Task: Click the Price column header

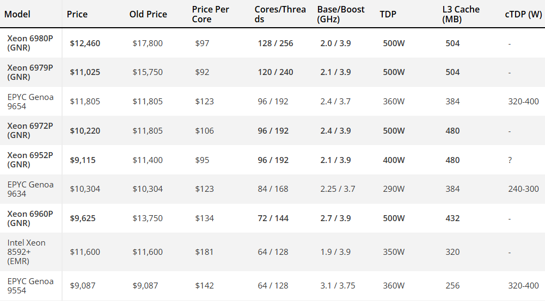Action: click(77, 14)
